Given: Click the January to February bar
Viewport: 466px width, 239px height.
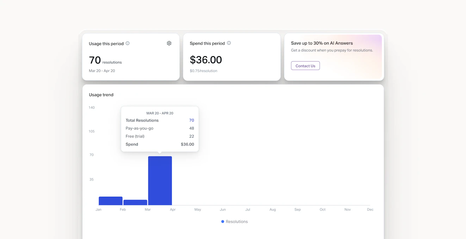Looking at the screenshot, I should [x=111, y=201].
